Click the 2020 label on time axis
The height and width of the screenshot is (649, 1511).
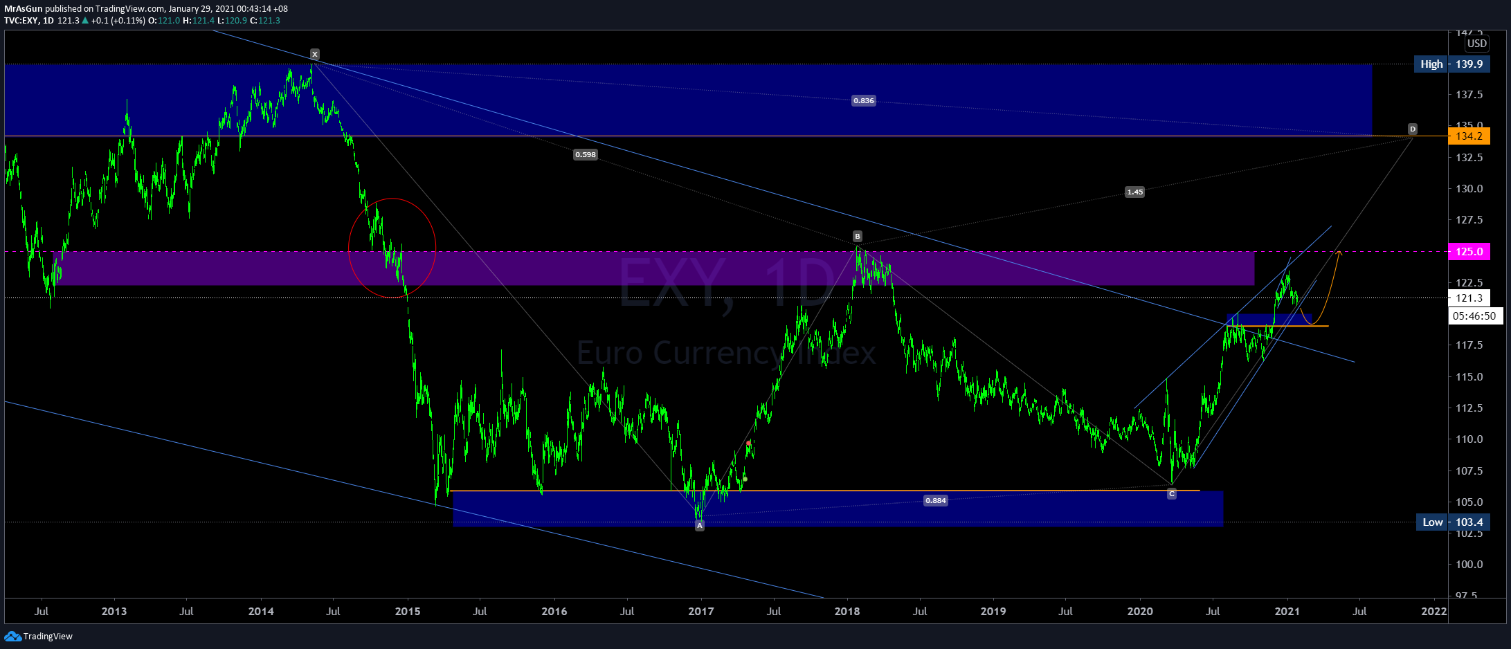1140,611
